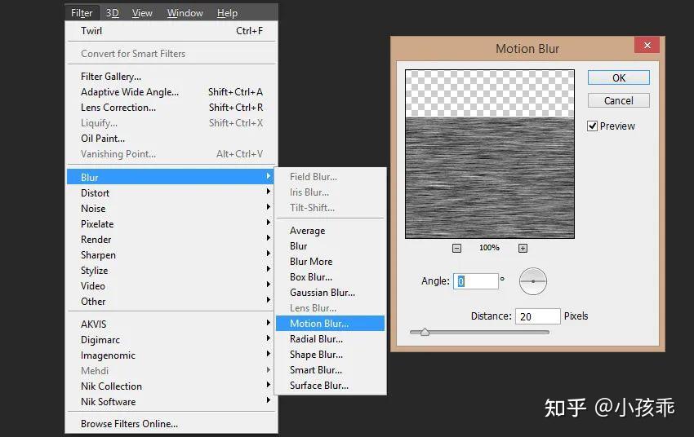Click the Distance pixels field
This screenshot has width=694, height=437.
point(538,316)
